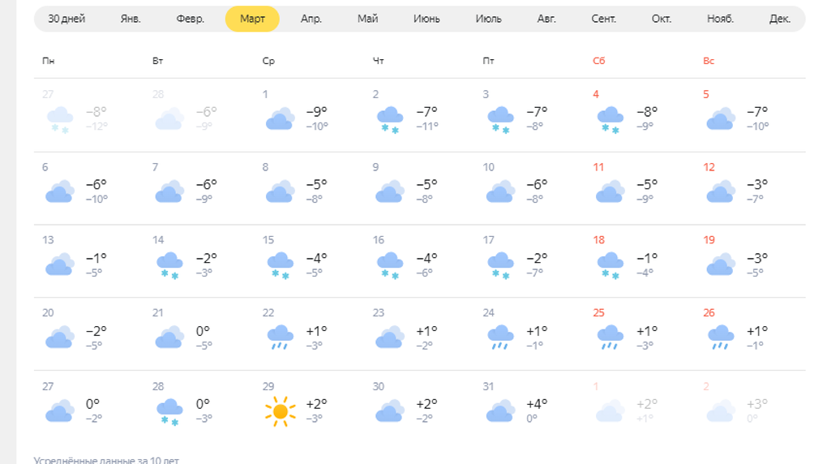Click the sunny icon on March 29
The image size is (827, 464).
coord(281,412)
